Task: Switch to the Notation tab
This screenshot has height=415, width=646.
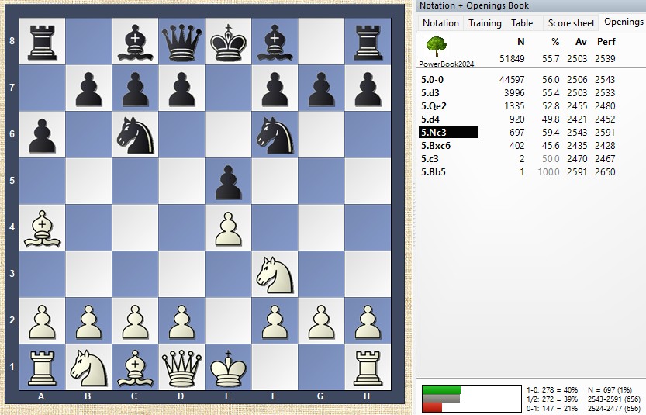Action: click(x=440, y=23)
